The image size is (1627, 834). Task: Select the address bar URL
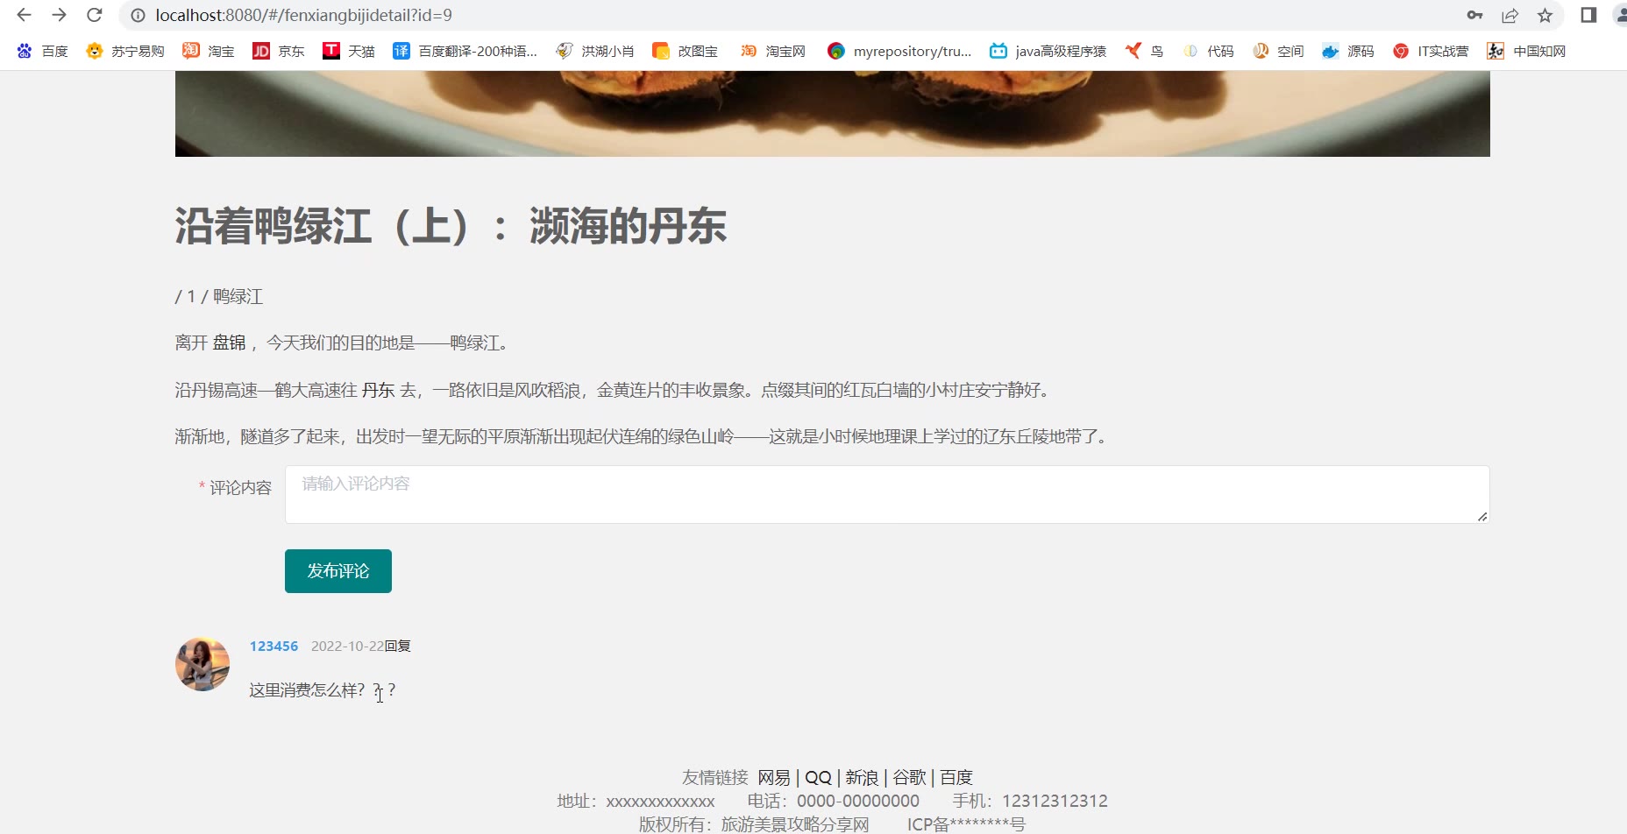point(303,15)
